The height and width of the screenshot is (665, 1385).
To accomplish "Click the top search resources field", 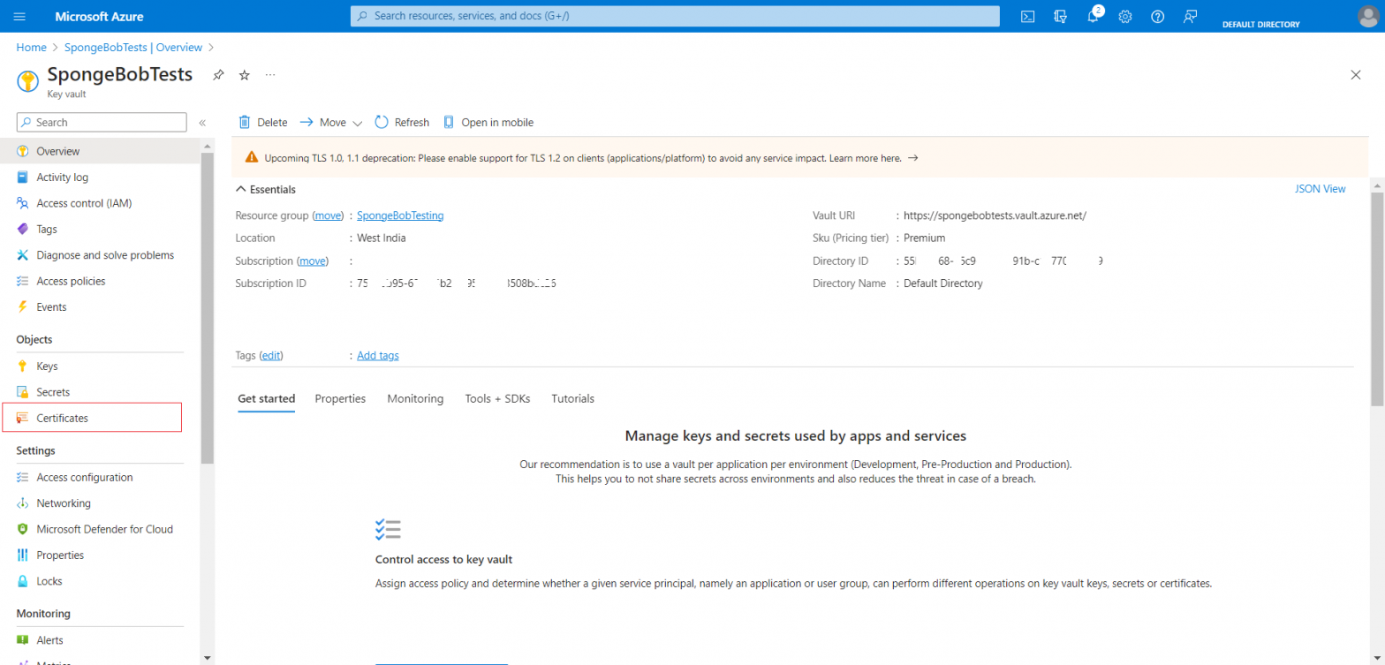I will pos(675,16).
